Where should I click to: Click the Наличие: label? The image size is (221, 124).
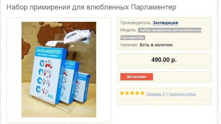point(129,45)
